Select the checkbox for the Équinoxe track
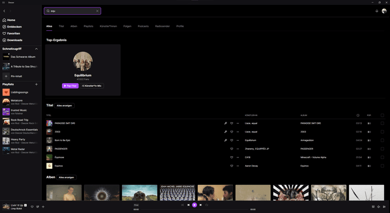 point(382,157)
